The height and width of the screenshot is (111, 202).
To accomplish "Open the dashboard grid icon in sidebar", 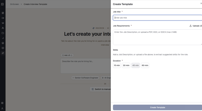I will tap(3, 13).
